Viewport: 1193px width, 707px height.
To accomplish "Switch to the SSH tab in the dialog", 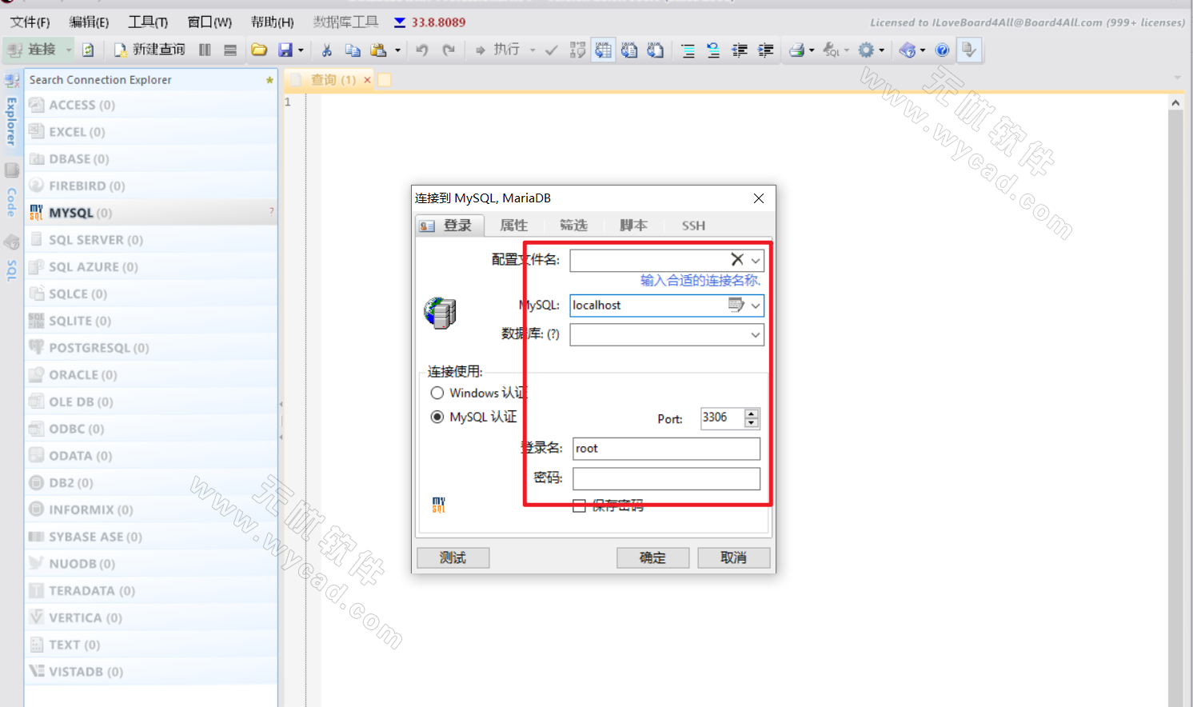I will point(692,225).
